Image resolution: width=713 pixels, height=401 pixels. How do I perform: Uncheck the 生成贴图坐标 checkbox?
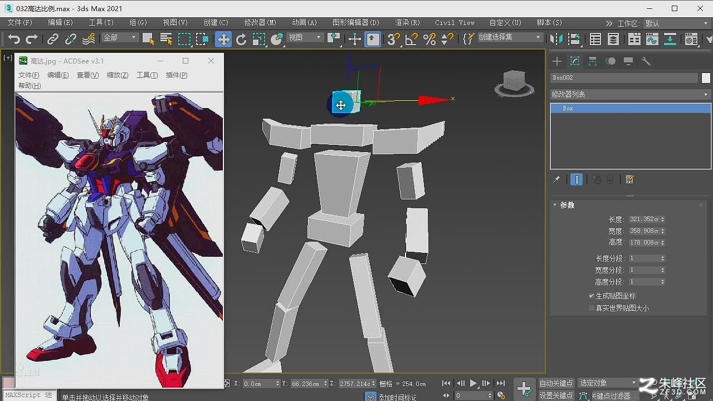592,296
